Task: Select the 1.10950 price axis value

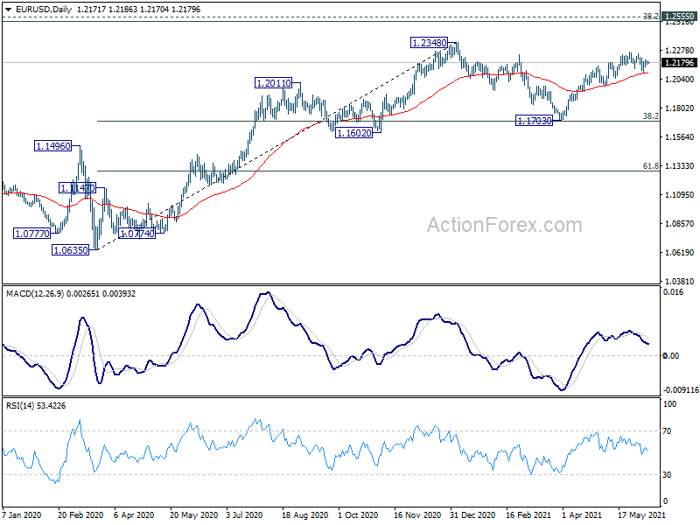Action: pos(680,195)
